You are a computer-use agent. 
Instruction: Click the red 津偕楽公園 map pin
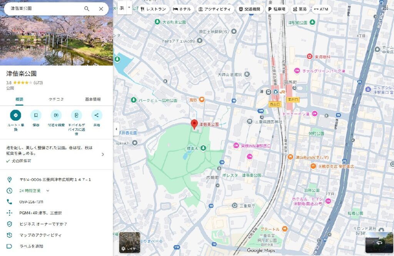pos(195,124)
